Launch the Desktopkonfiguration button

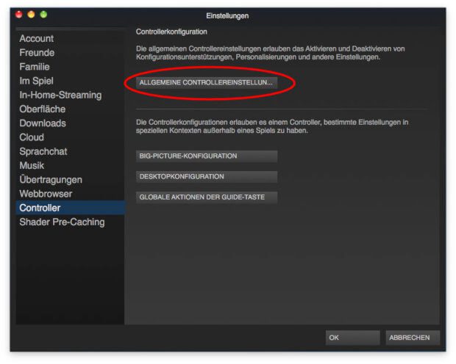[x=206, y=177]
